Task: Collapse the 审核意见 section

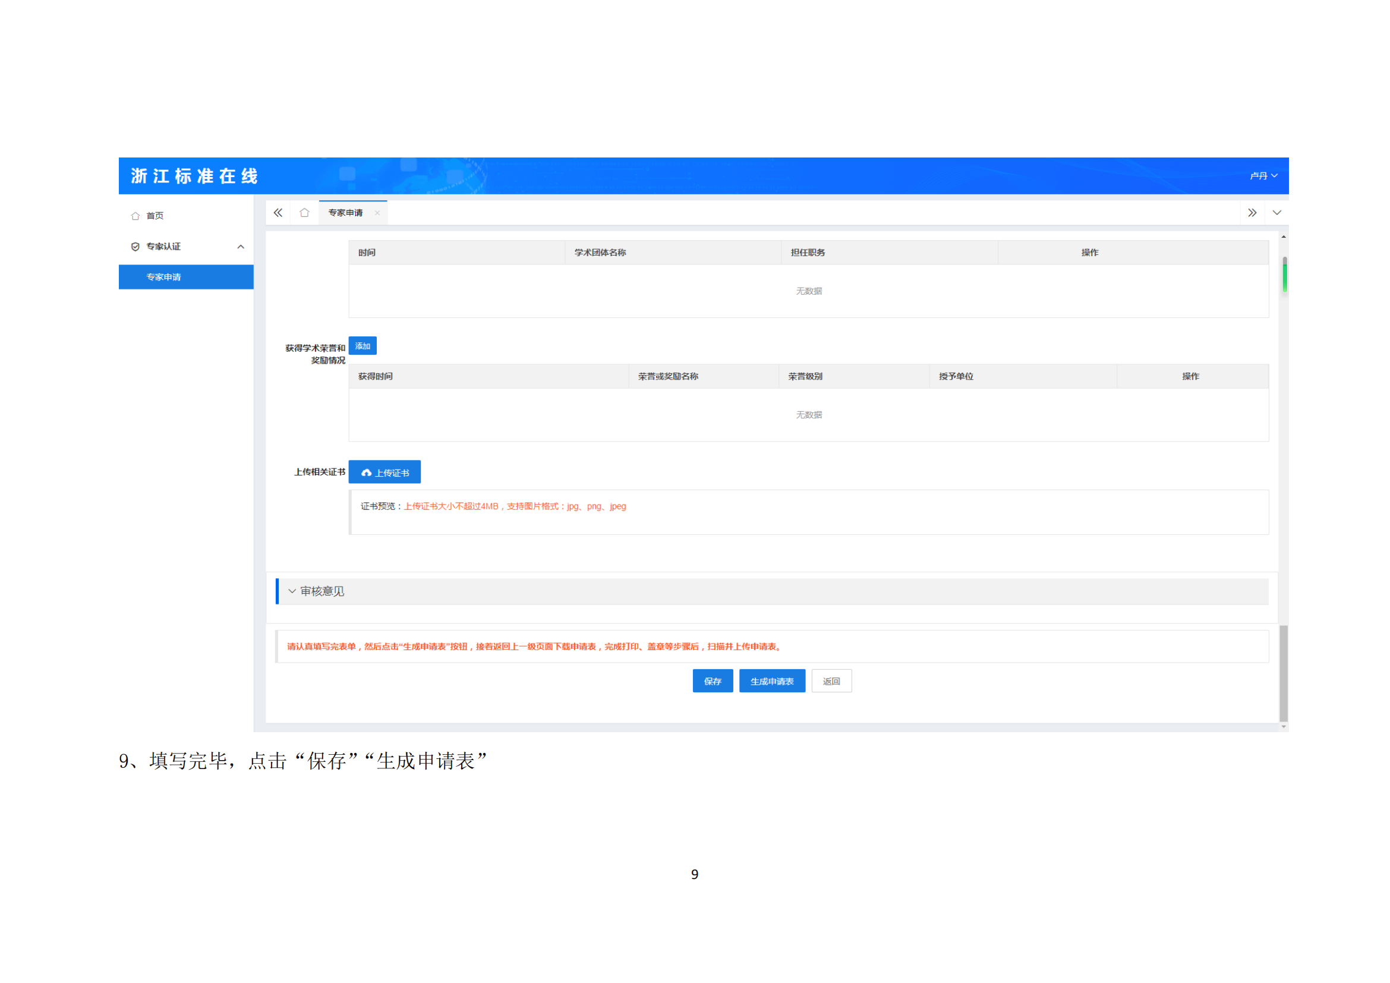Action: [292, 591]
